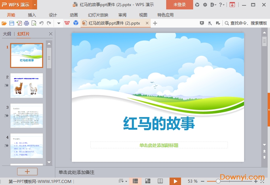This screenshot has height=185, width=270.
Task: Print the presentation with the printer icon
Action: tap(26, 23)
